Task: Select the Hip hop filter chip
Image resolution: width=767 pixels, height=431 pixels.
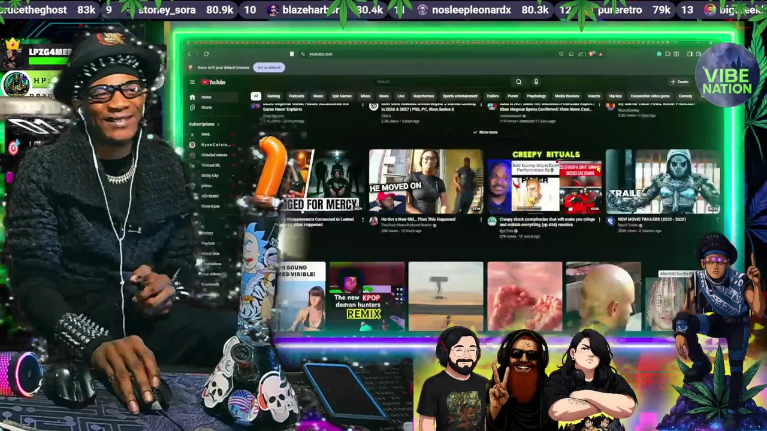Action: click(615, 96)
